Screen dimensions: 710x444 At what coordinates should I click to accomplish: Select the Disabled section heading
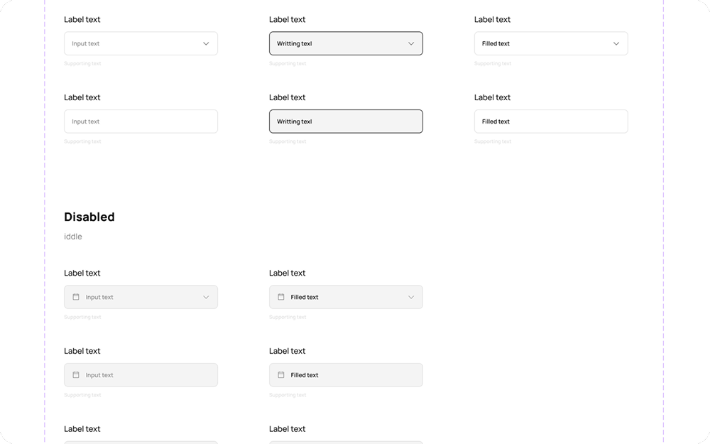tap(89, 217)
